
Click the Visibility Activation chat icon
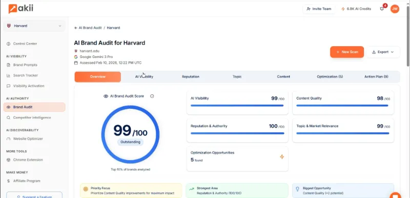(8, 86)
